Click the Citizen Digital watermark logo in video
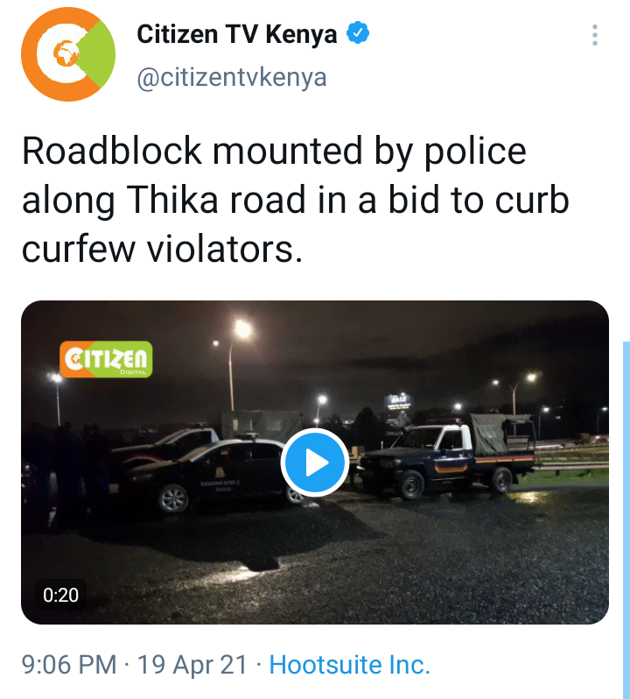This screenshot has height=699, width=630. (x=106, y=359)
